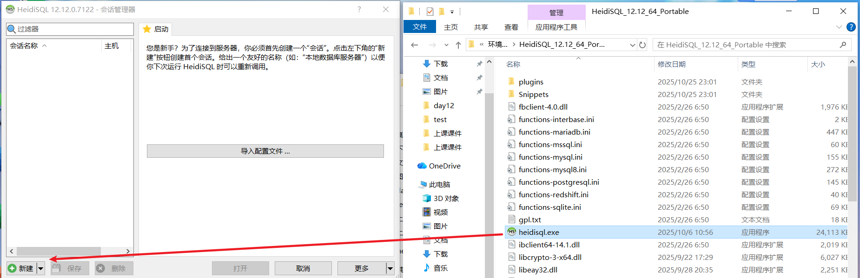Open the New session dropdown arrow
Viewport: 860px width, 278px height.
tap(41, 268)
